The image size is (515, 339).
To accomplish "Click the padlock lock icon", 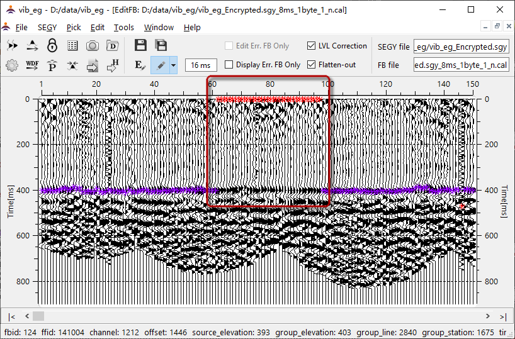I will tap(52, 46).
